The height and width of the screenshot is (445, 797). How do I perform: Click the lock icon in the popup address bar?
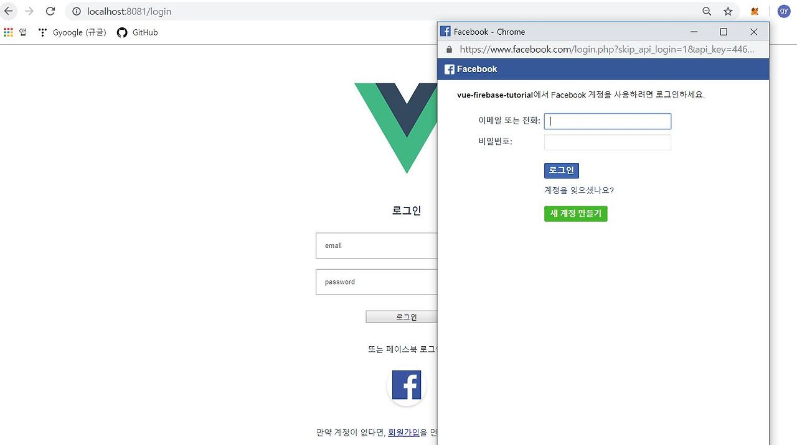click(450, 49)
